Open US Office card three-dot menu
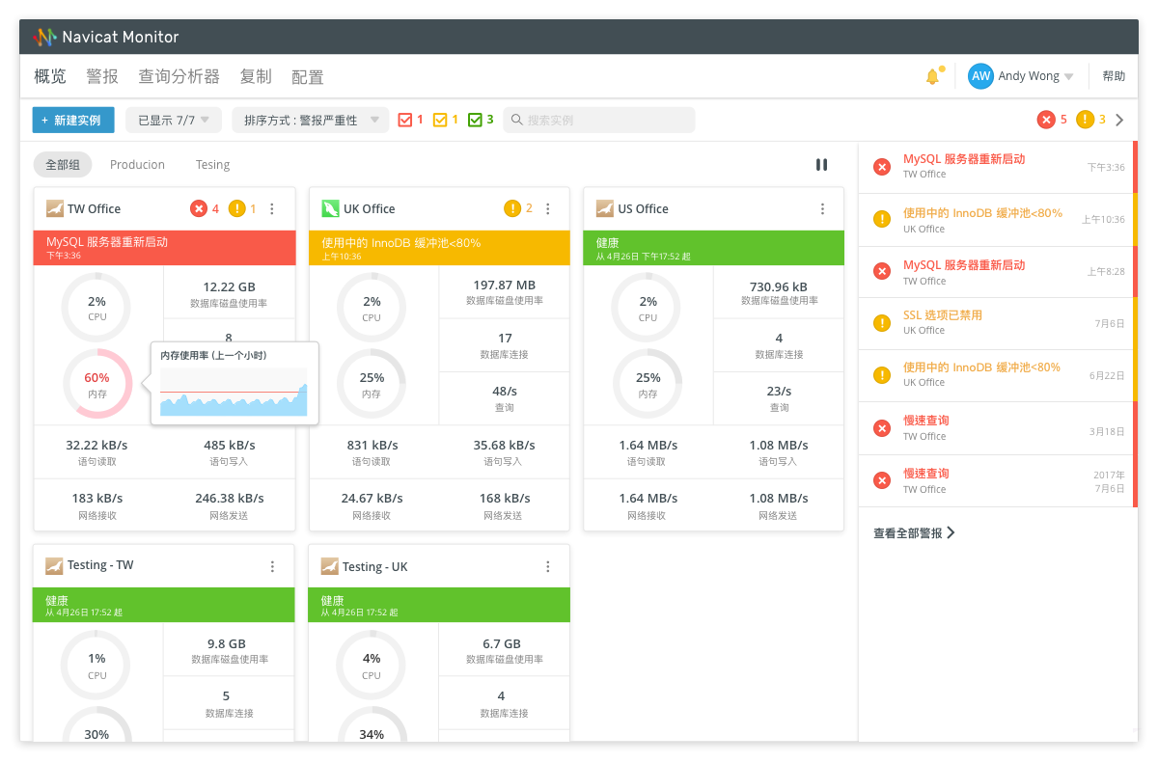Viewport: 1158px width, 762px height. point(823,209)
